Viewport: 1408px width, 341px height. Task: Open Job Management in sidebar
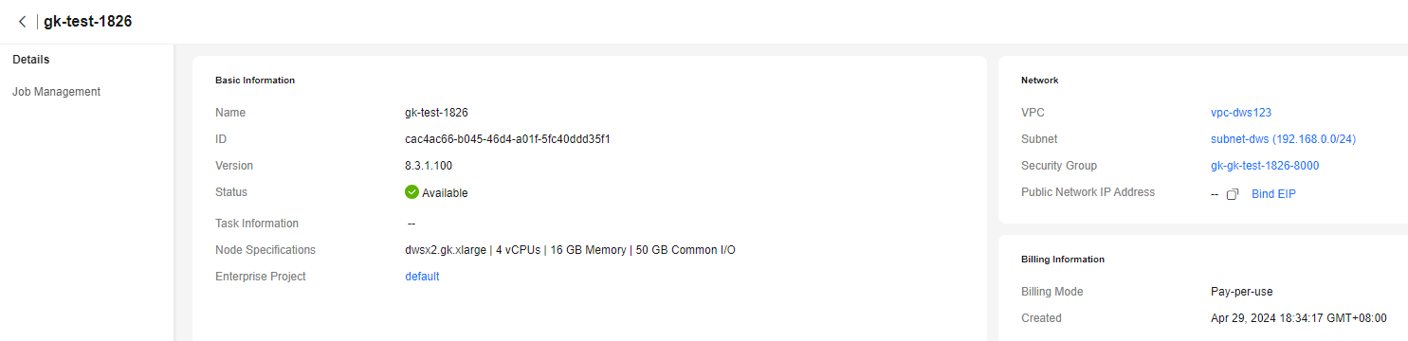coord(56,92)
